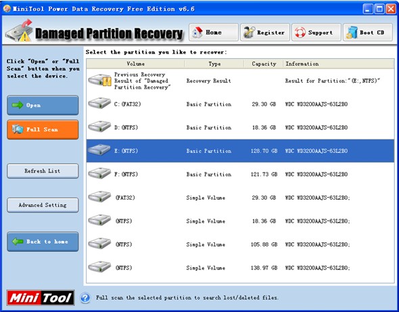Open the Home toolbar button

click(214, 32)
